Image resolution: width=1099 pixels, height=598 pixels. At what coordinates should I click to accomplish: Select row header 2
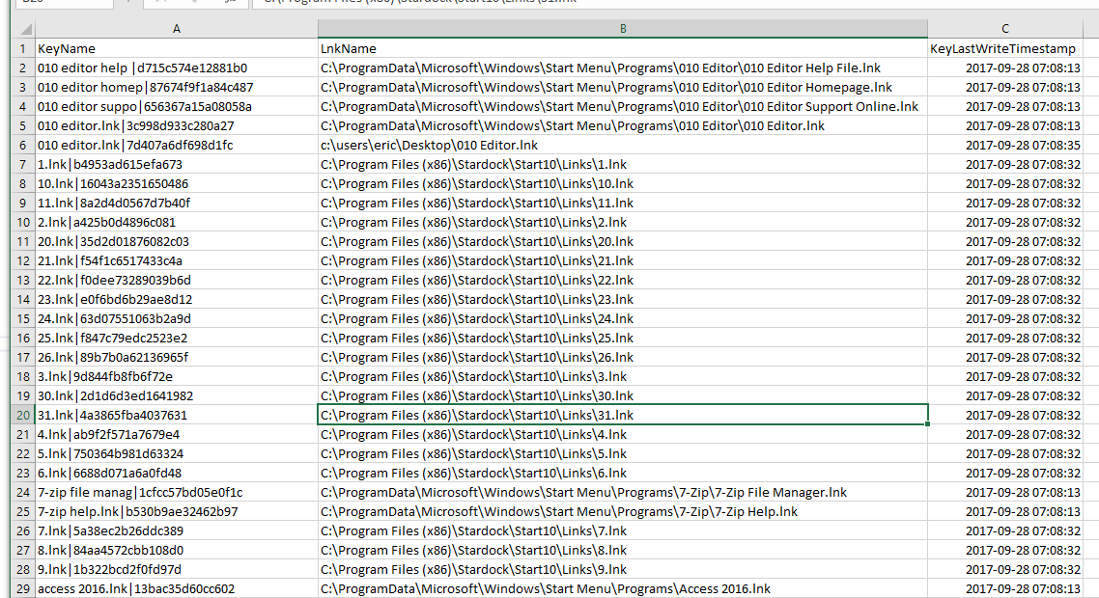tap(23, 68)
